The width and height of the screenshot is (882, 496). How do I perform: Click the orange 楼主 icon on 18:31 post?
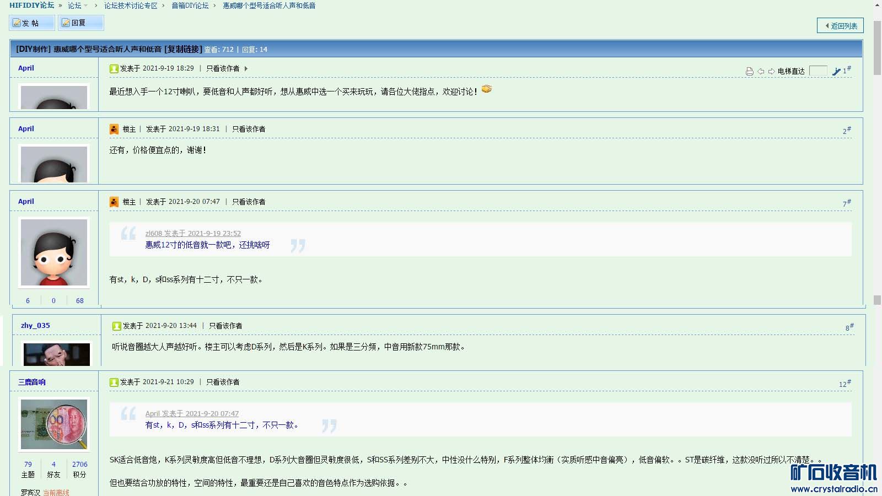pyautogui.click(x=114, y=129)
